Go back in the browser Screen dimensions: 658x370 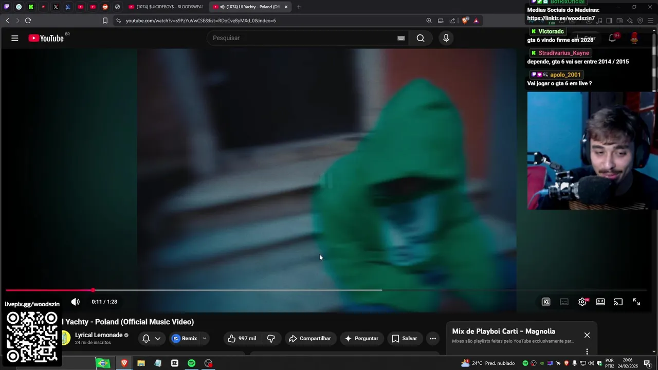click(x=7, y=21)
